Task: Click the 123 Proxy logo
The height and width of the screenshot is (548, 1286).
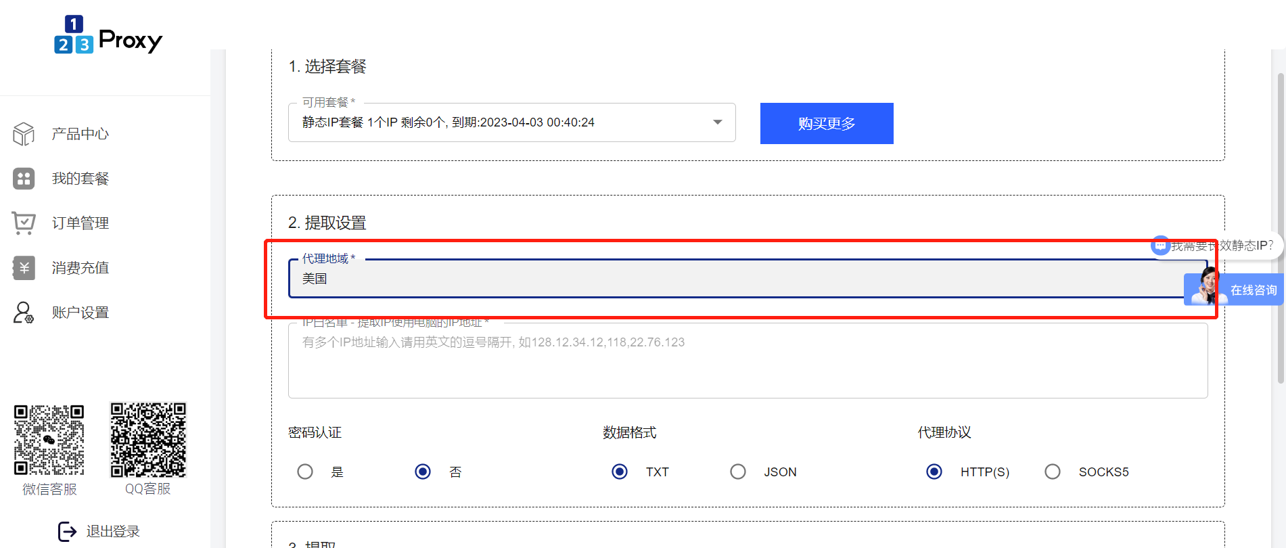Action: (108, 35)
